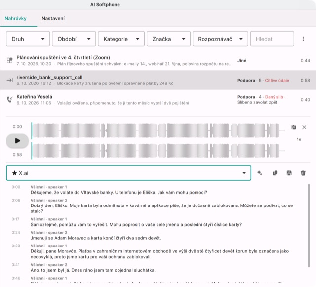The image size is (316, 287).
Task: Jump to transcript timestamp 0:06
Action: pos(16,200)
